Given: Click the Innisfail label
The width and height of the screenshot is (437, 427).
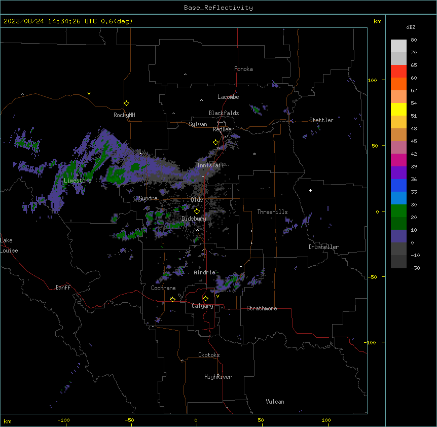Looking at the screenshot, I should tap(210, 165).
